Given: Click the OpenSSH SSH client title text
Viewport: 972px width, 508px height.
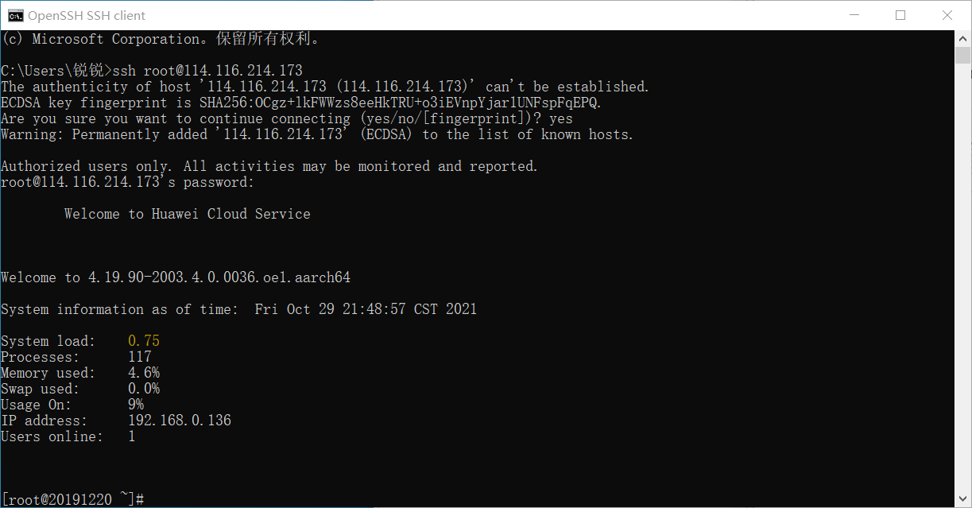Looking at the screenshot, I should (87, 15).
